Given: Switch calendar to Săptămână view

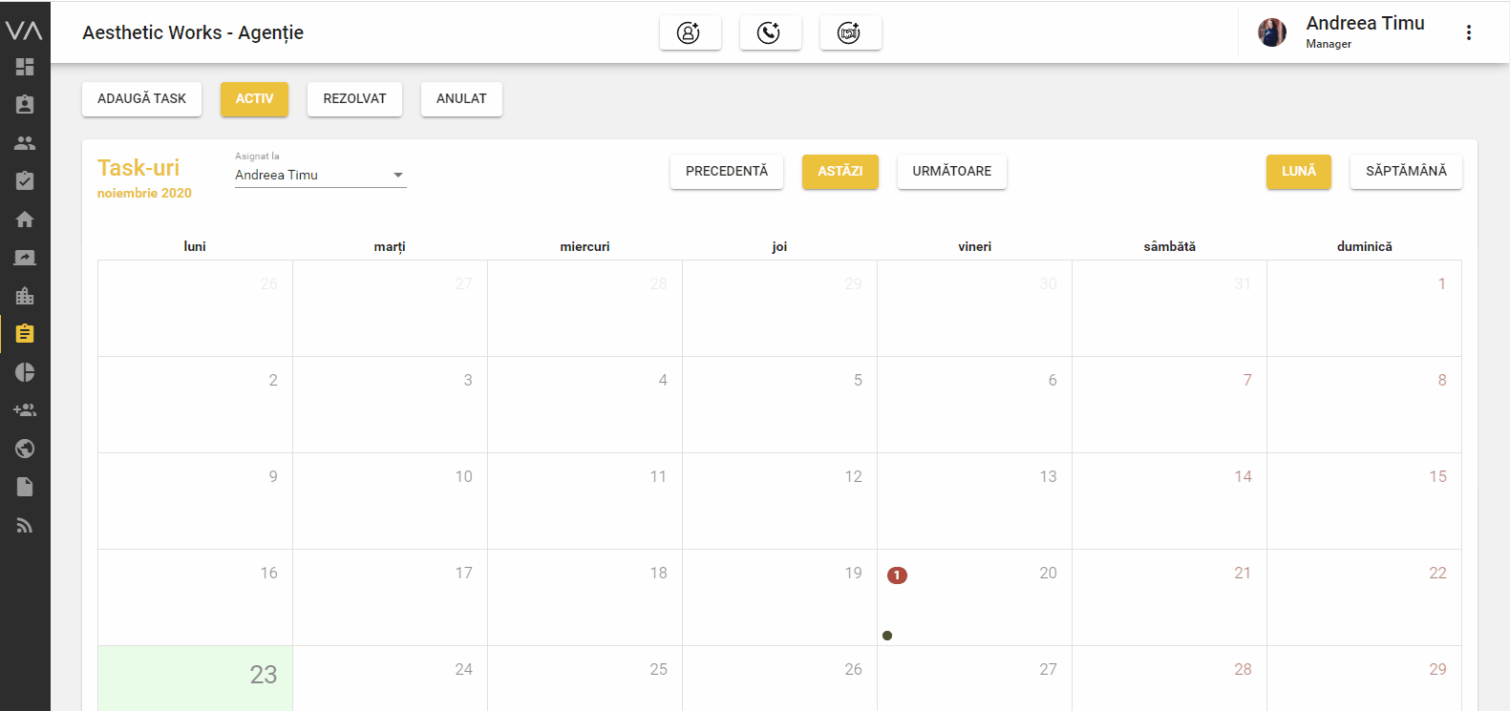Looking at the screenshot, I should (x=1405, y=171).
